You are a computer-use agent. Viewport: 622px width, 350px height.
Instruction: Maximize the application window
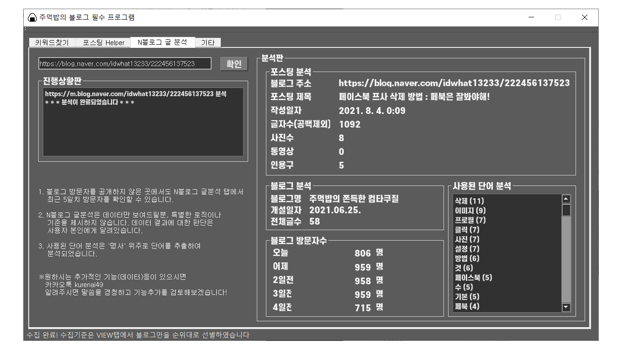[558, 18]
